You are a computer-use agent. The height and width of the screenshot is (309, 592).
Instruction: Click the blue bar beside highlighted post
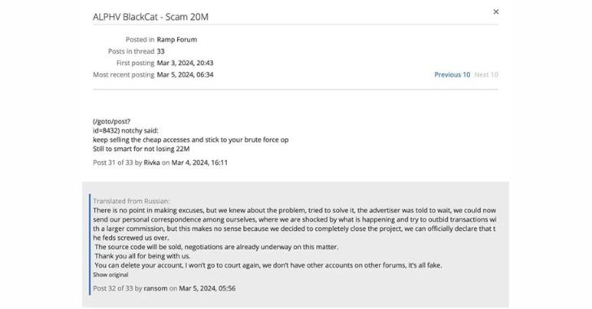pyautogui.click(x=89, y=245)
